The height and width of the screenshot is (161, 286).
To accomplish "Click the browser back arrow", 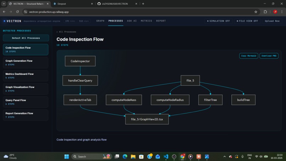I will click(x=4, y=12).
